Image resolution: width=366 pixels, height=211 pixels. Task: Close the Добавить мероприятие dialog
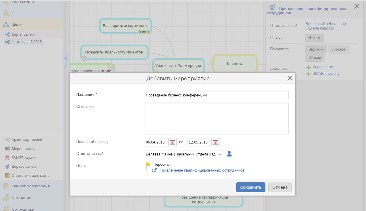click(x=289, y=78)
